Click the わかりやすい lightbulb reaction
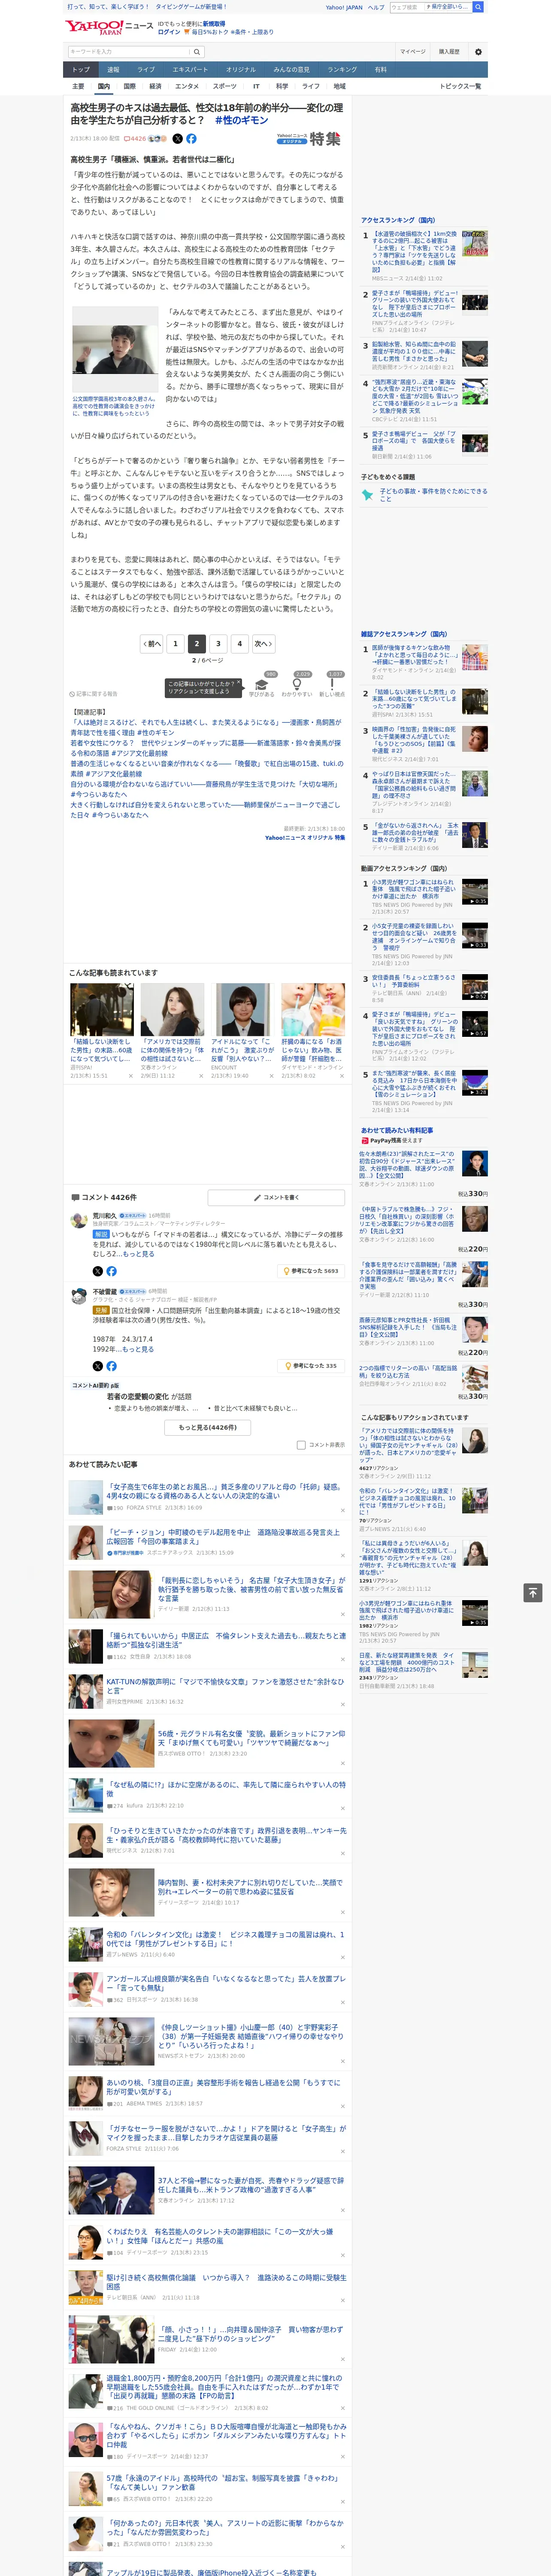The height and width of the screenshot is (2576, 551). [x=296, y=684]
